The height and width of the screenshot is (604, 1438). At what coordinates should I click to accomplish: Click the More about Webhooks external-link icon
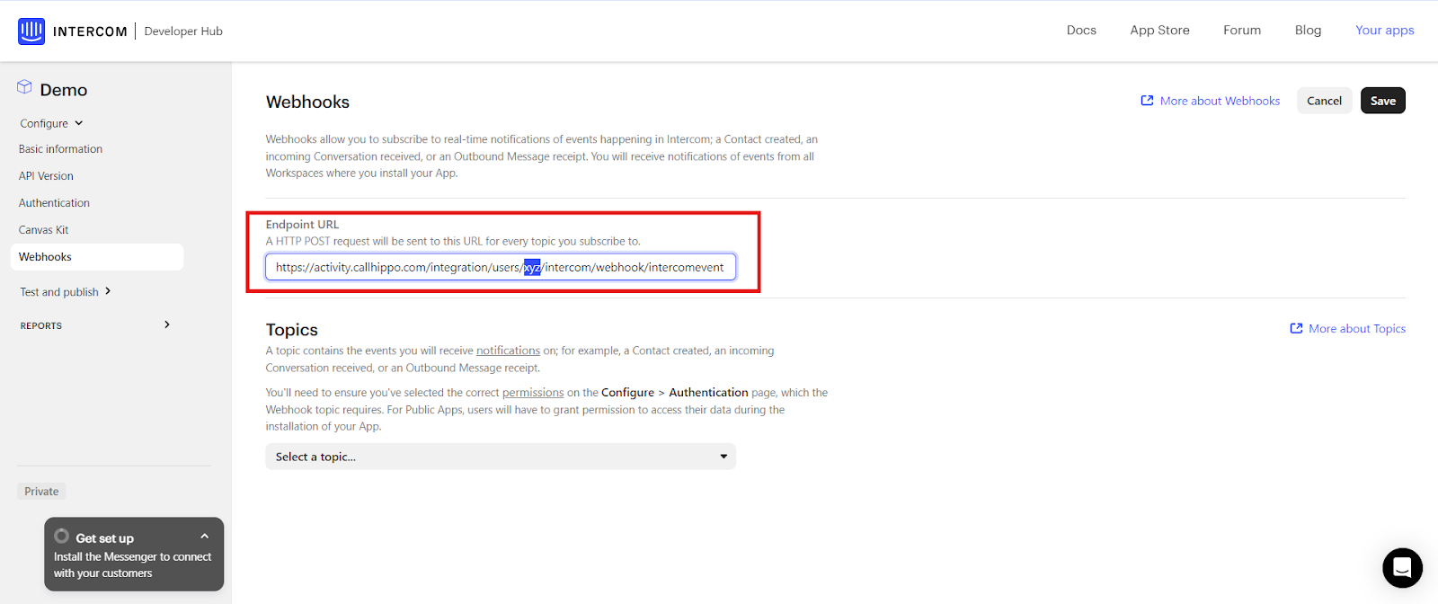tap(1147, 101)
